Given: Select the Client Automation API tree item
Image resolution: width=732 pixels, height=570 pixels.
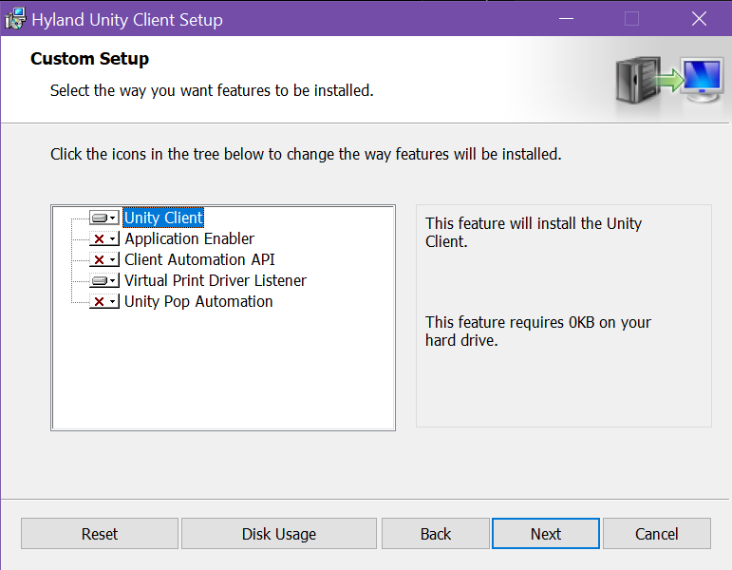Looking at the screenshot, I should point(199,259).
